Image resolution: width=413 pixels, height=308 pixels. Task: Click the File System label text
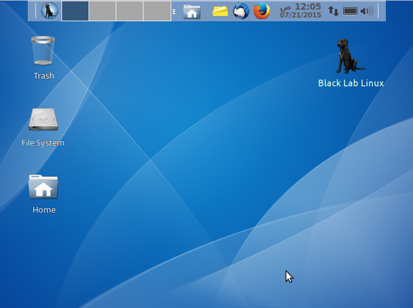[43, 143]
